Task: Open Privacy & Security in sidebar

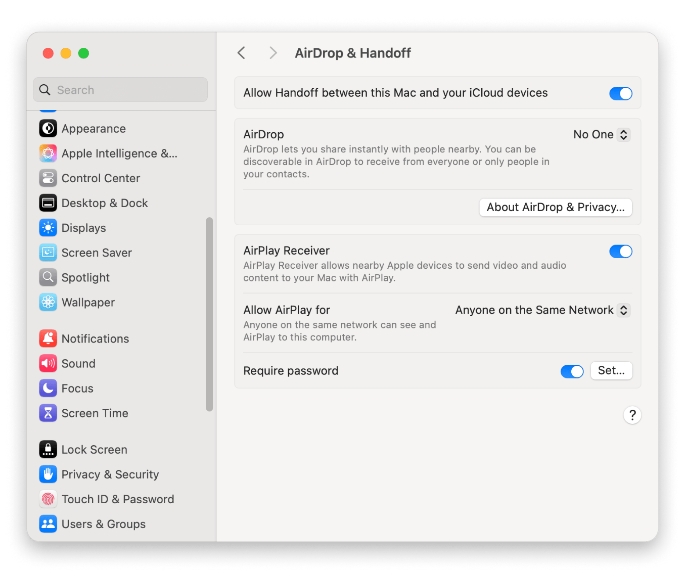Action: (x=110, y=475)
